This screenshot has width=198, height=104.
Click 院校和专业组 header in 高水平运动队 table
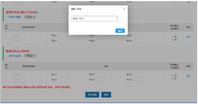click(x=29, y=27)
